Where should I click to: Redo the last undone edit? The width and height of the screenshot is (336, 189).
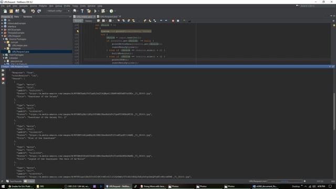(x=39, y=11)
